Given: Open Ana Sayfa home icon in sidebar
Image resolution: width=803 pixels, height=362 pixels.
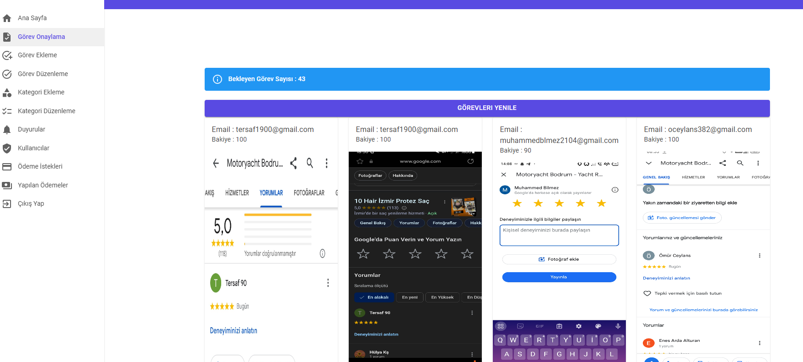Looking at the screenshot, I should (x=7, y=18).
